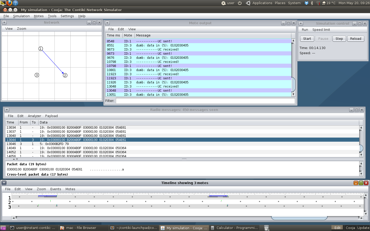
Task: Click Timeline horizontal scrollbar thumb
Action: tap(299, 218)
